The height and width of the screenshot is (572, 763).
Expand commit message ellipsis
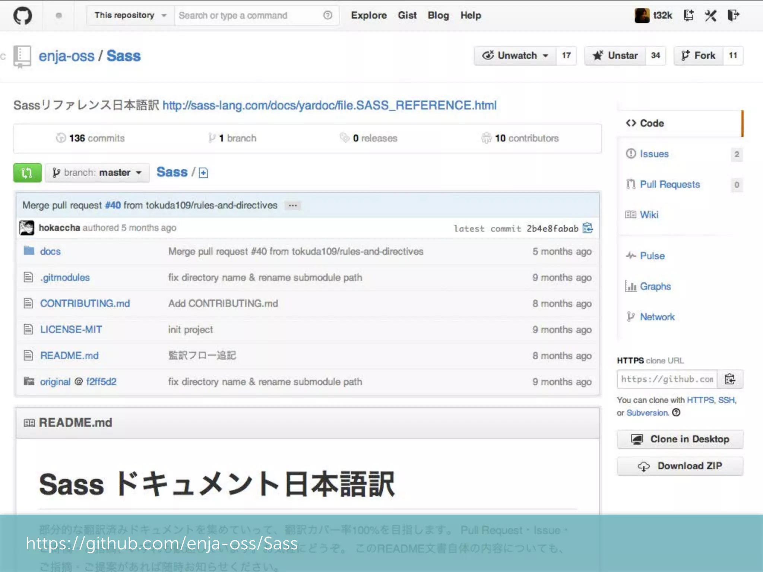click(293, 205)
